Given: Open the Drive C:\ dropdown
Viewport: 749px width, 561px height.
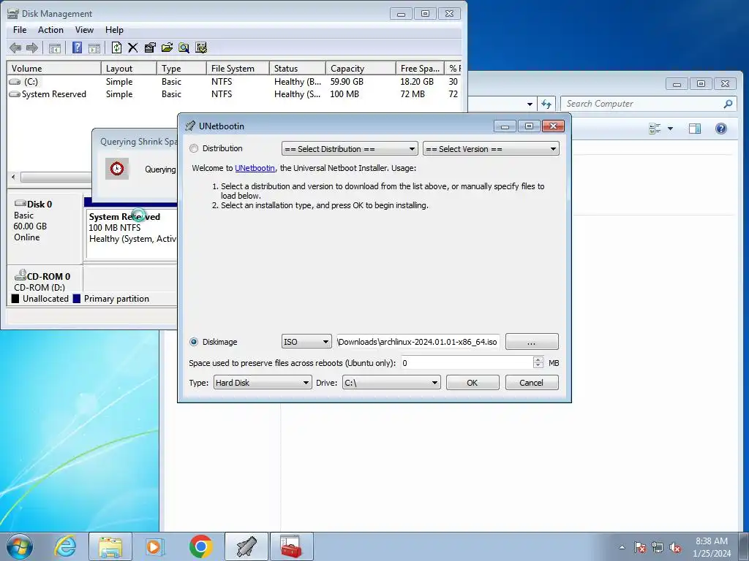Looking at the screenshot, I should (391, 383).
